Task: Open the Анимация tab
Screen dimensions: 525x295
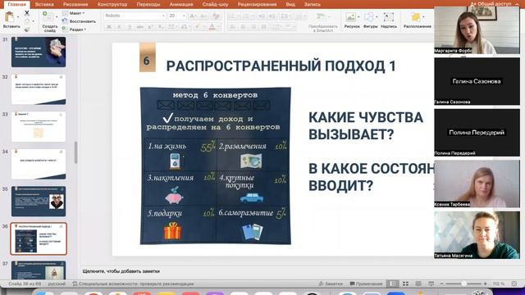Action: (x=181, y=4)
